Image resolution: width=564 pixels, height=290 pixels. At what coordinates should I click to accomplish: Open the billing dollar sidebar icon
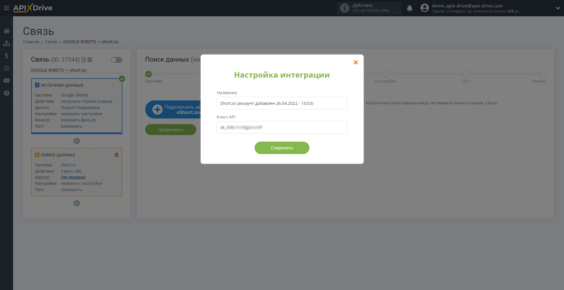click(x=7, y=56)
